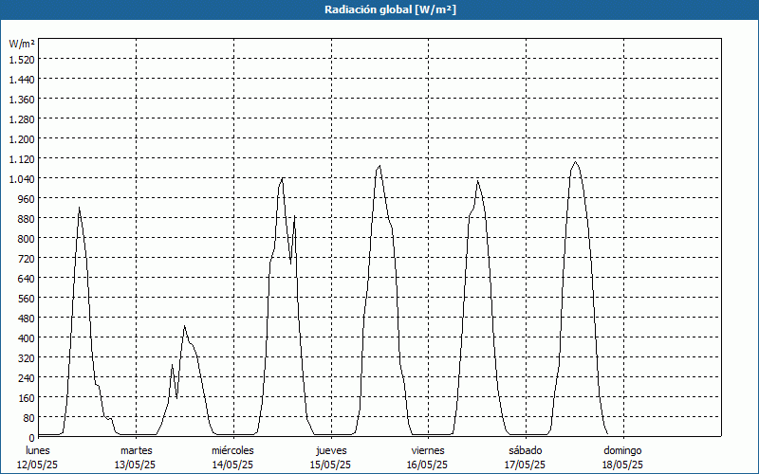Click the 640 y-axis value
Viewport: 759px width, 474px height.
pos(27,279)
